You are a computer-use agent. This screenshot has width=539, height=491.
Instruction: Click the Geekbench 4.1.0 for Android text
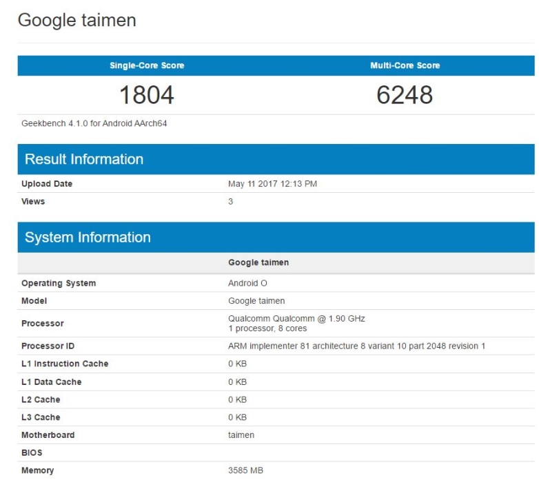[94, 124]
